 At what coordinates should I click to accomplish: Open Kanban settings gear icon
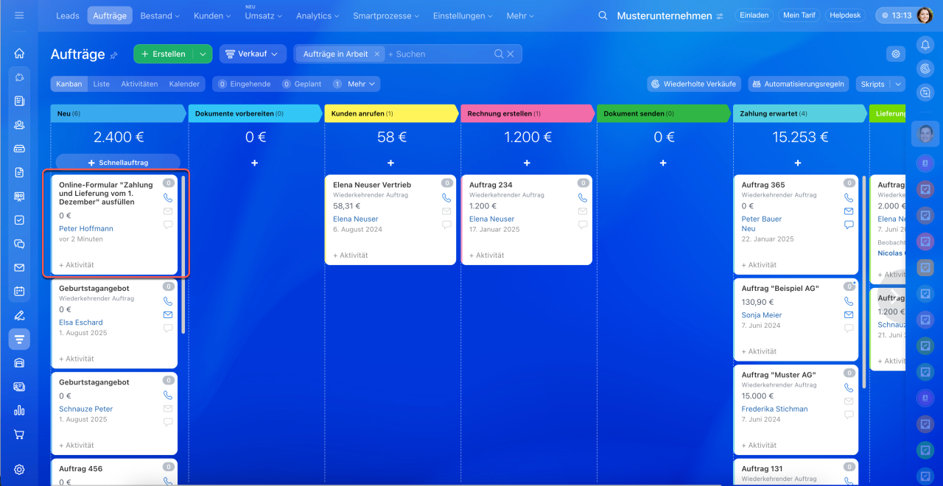(x=896, y=54)
